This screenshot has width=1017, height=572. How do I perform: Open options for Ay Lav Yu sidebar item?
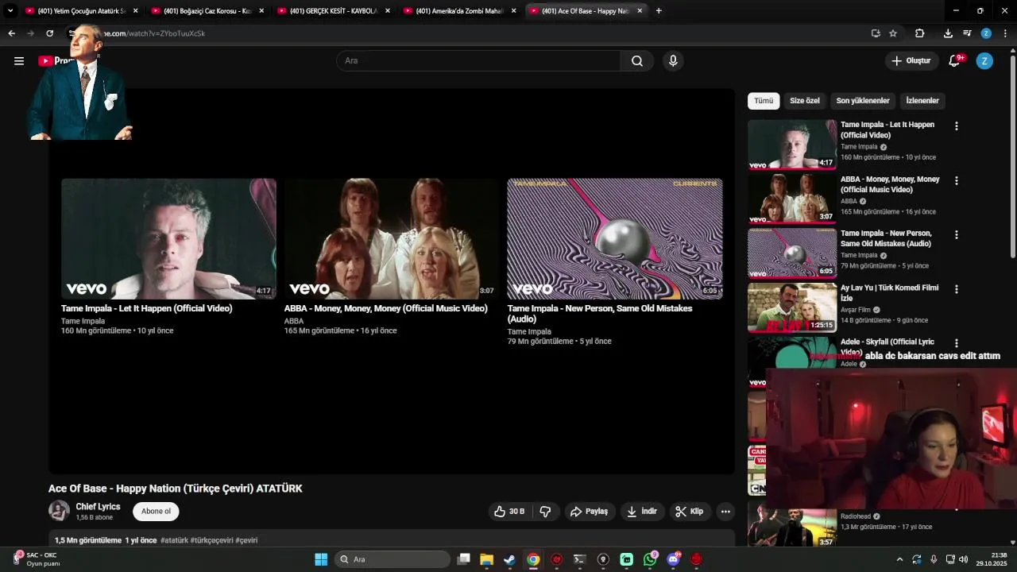(x=957, y=289)
